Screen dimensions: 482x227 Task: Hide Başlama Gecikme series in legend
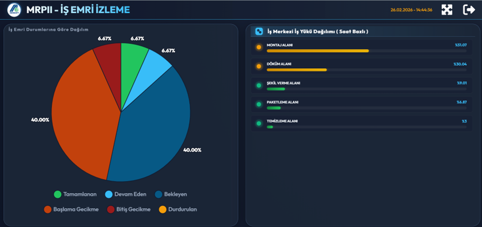(71, 209)
